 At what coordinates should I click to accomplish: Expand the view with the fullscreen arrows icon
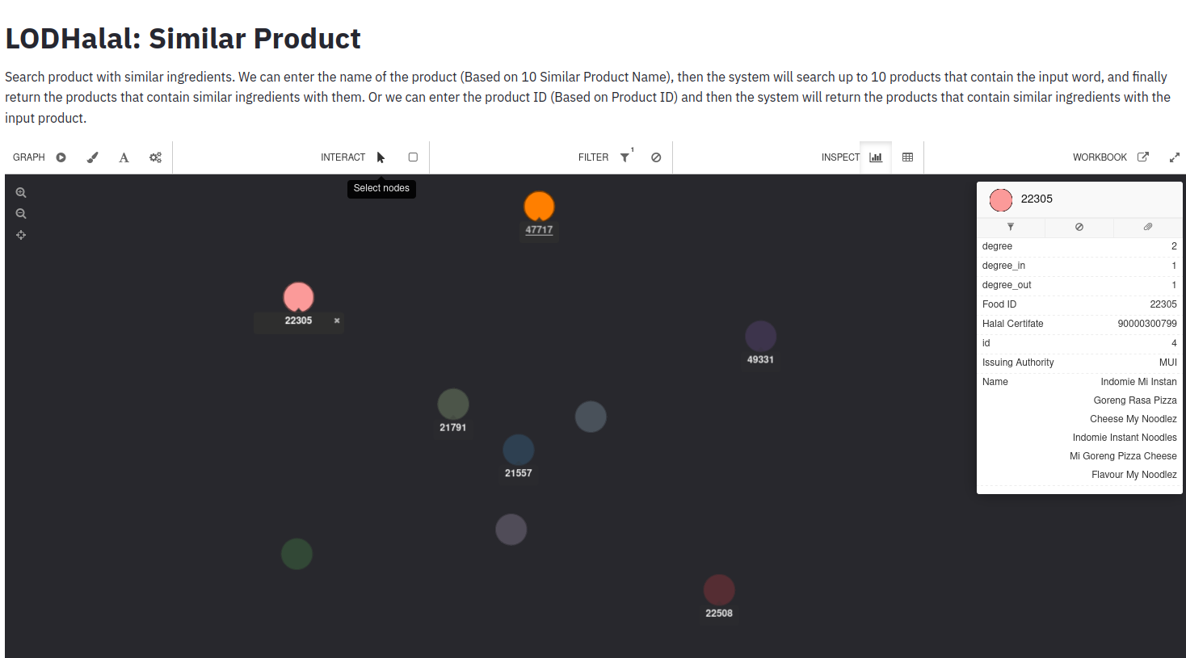pos(1174,157)
